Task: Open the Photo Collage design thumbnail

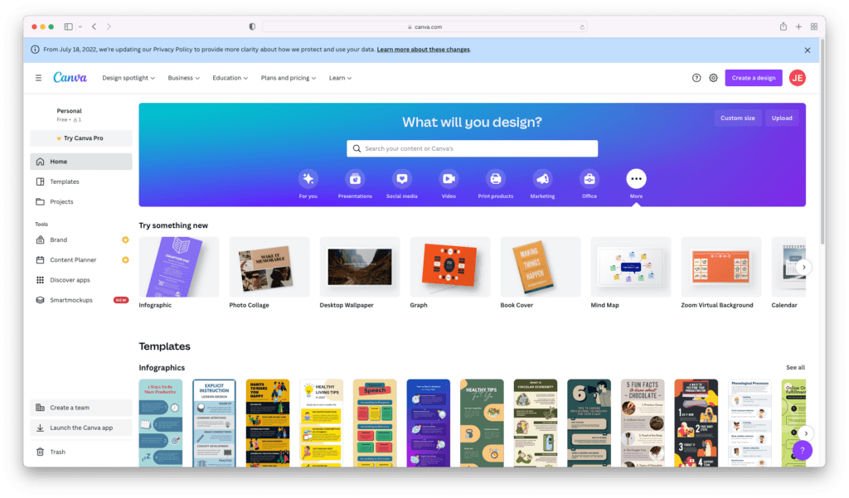Action: point(269,267)
